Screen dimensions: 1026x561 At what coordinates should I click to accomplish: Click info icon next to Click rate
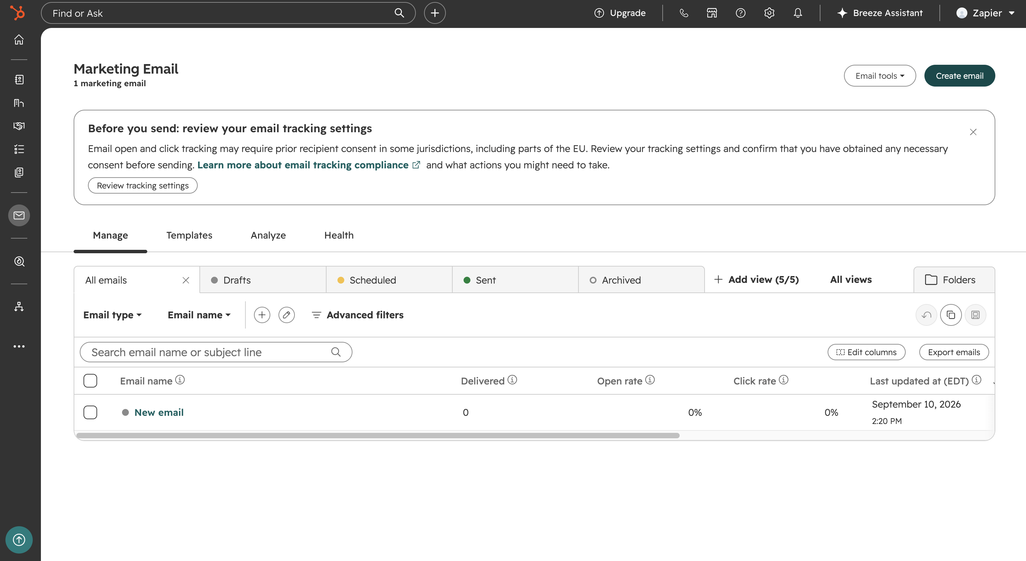click(x=783, y=380)
